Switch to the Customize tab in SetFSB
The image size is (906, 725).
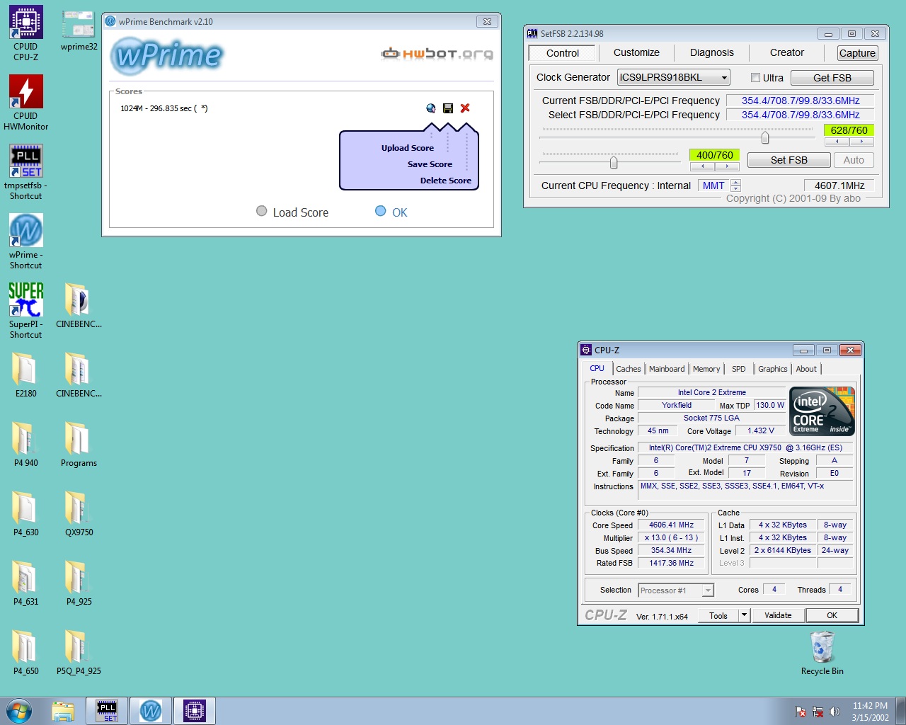(636, 52)
